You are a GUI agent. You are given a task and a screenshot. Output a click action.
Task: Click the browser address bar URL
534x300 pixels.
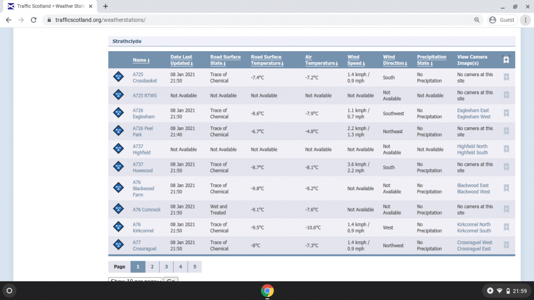pyautogui.click(x=100, y=20)
